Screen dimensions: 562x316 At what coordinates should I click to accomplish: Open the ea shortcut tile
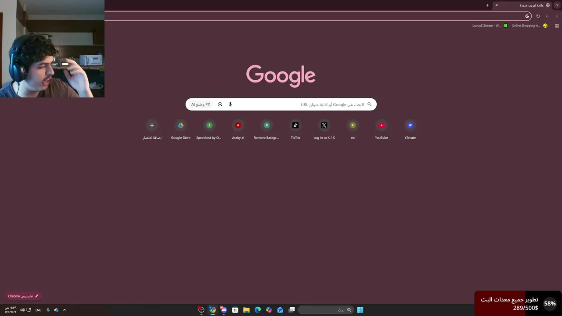pyautogui.click(x=353, y=130)
